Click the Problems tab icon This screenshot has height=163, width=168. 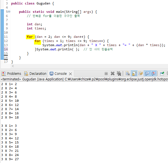(x=4, y=74)
